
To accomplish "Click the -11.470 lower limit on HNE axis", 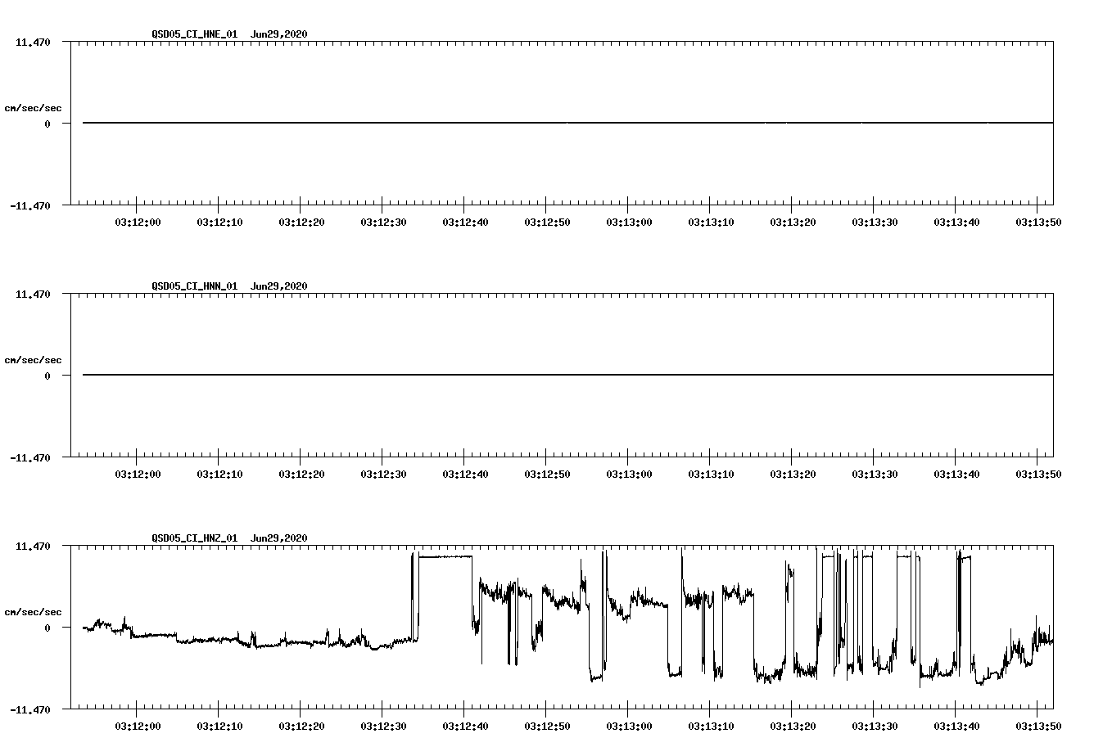I will (30, 206).
